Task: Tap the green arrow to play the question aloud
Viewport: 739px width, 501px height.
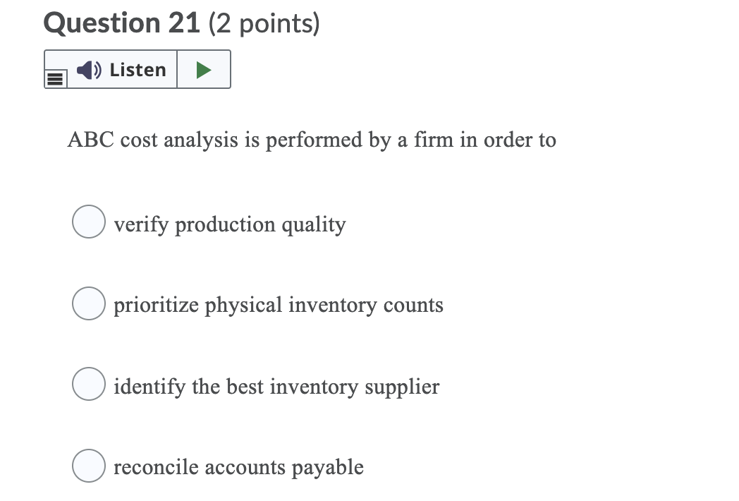Action: (x=203, y=69)
